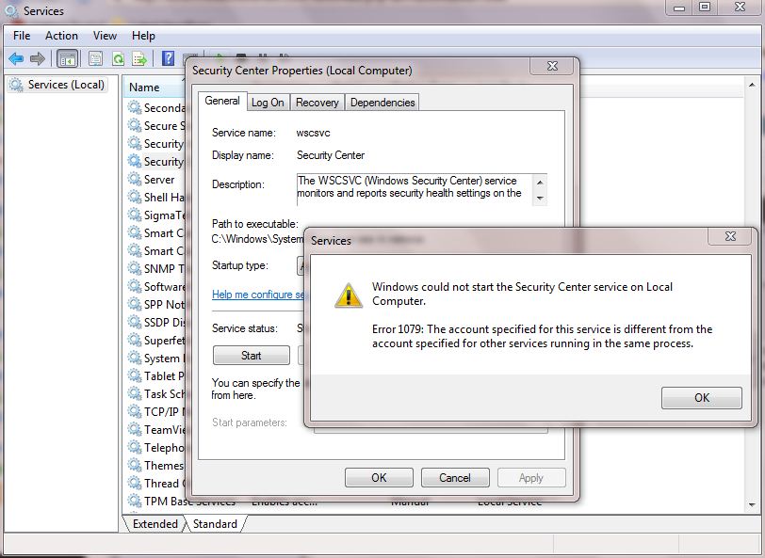This screenshot has height=558, width=765.
Task: Click Cancel in Security Center Properties
Action: coord(455,478)
